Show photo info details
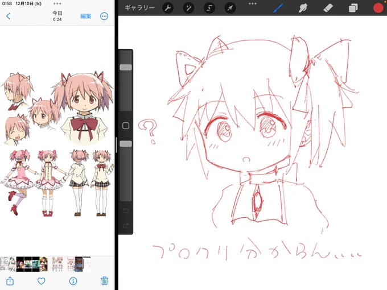This screenshot has height=290, width=387. 73,281
